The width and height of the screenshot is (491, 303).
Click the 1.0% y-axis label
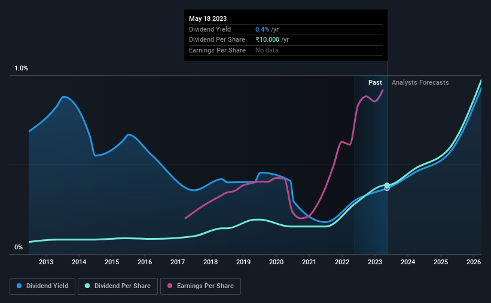pyautogui.click(x=22, y=69)
